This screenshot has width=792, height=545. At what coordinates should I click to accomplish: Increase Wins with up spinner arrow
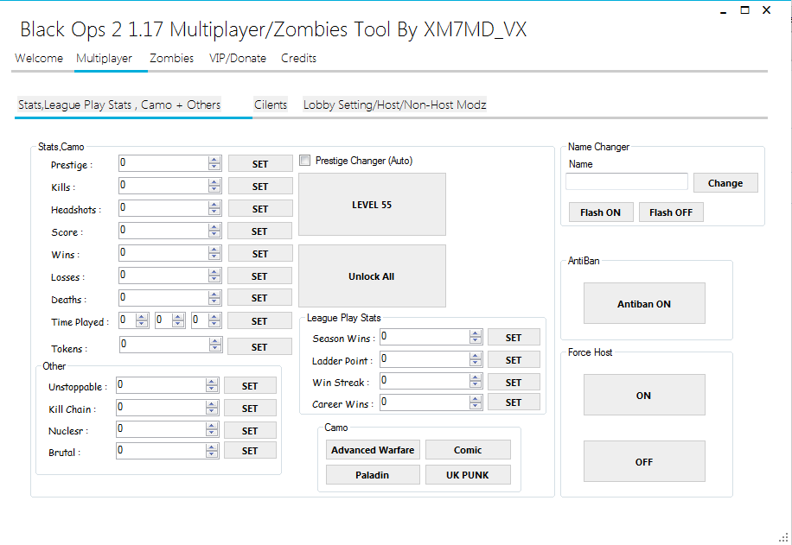pyautogui.click(x=214, y=250)
